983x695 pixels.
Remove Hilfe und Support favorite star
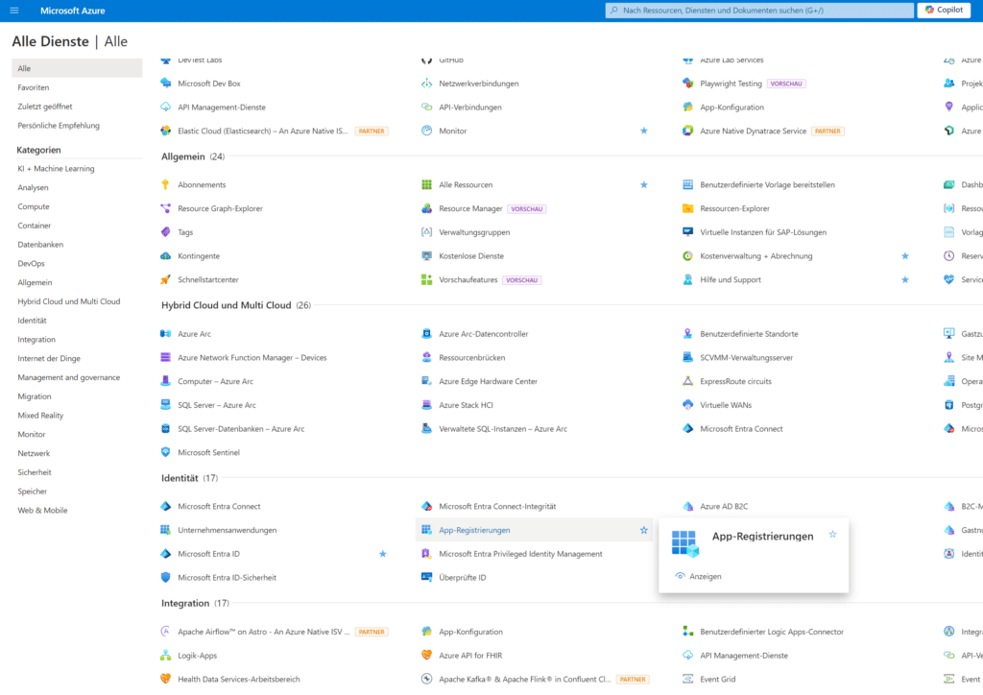click(x=904, y=280)
